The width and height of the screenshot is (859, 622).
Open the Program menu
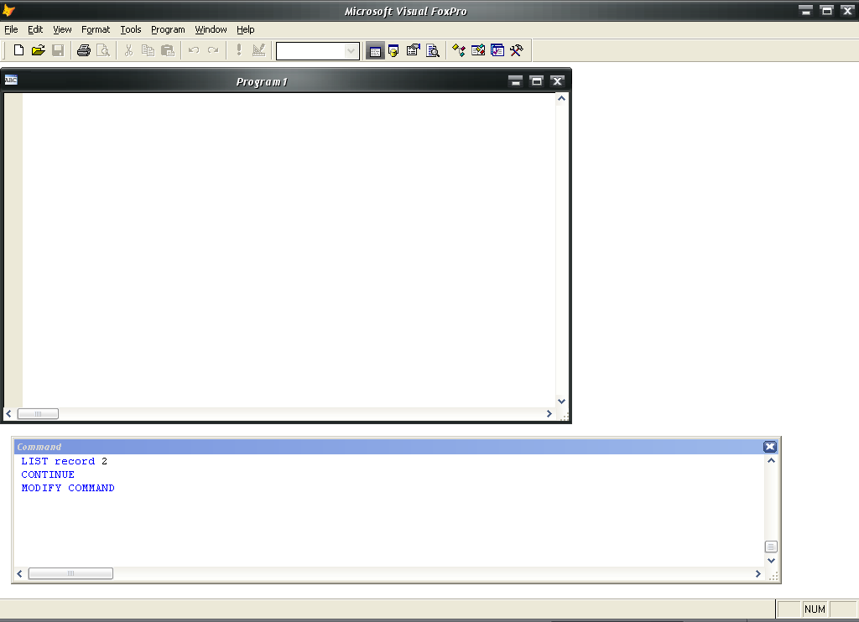point(168,29)
